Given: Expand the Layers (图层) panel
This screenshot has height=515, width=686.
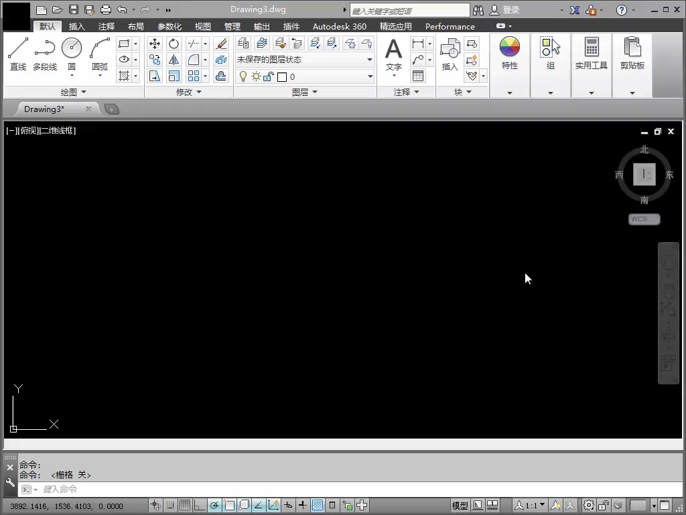Looking at the screenshot, I should pyautogui.click(x=305, y=92).
